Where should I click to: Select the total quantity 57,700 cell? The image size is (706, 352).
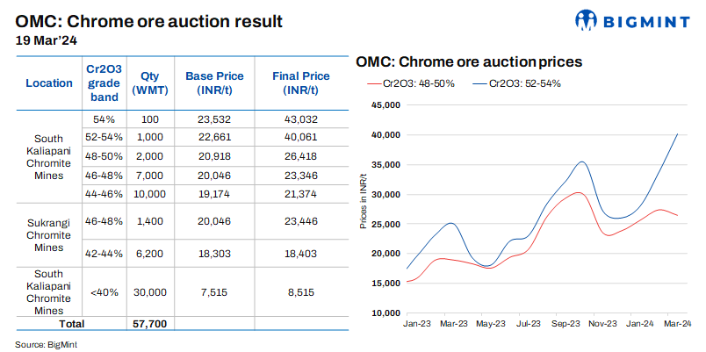point(150,323)
